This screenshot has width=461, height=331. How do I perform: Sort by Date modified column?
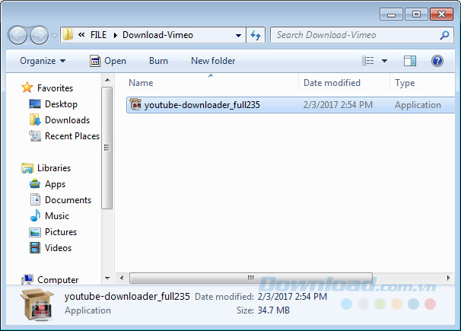click(x=332, y=83)
